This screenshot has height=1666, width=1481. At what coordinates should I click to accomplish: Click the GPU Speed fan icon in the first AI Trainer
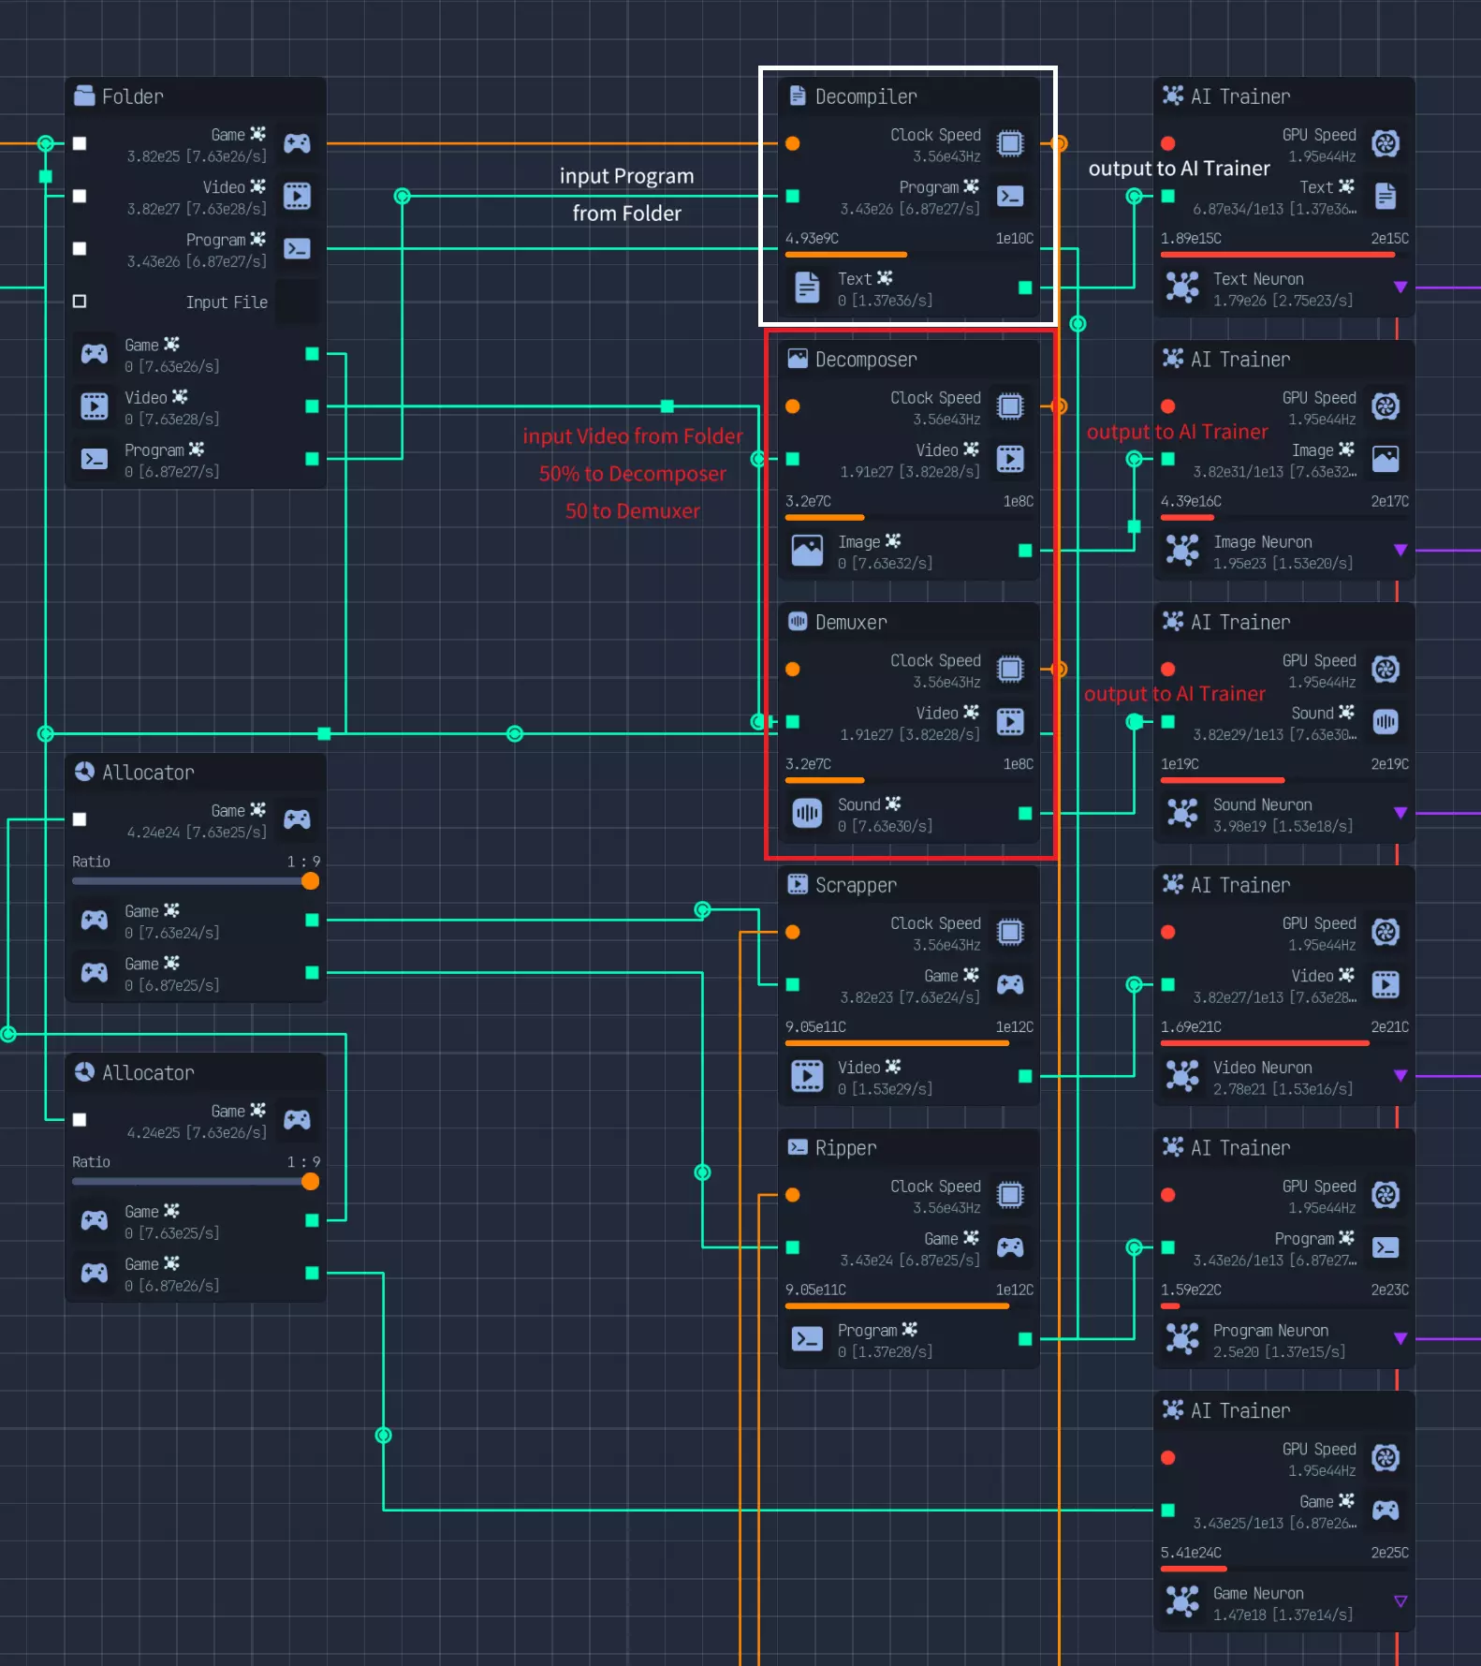(x=1386, y=143)
